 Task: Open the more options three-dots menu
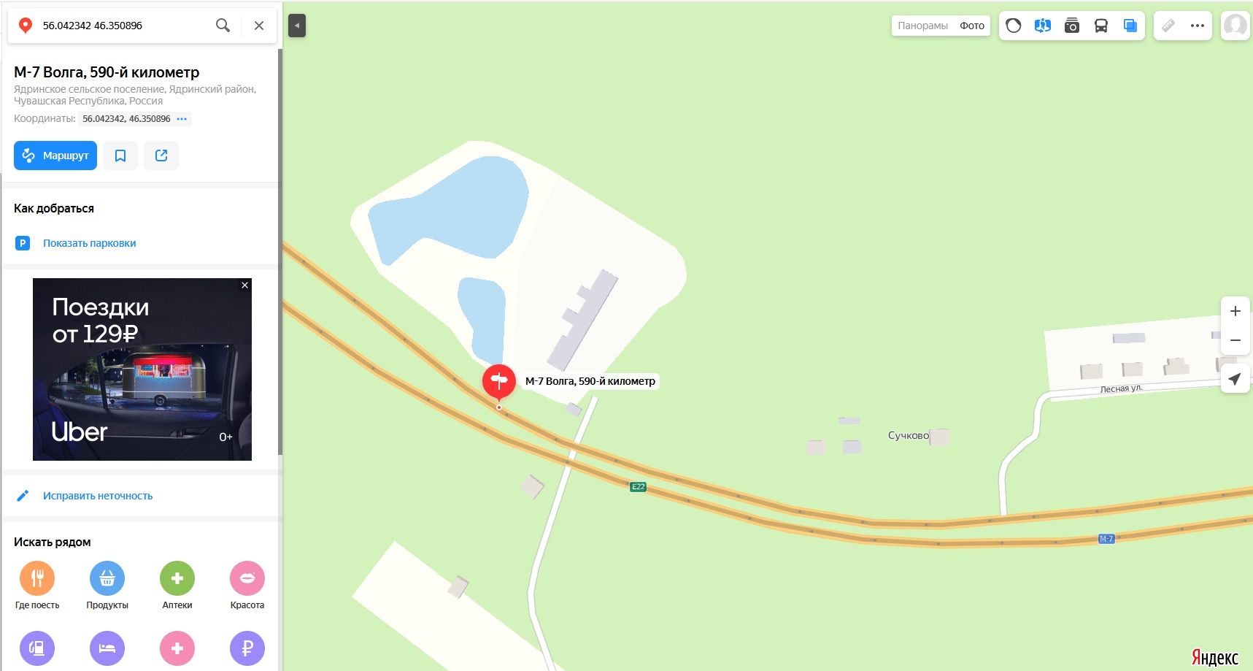coord(1198,26)
